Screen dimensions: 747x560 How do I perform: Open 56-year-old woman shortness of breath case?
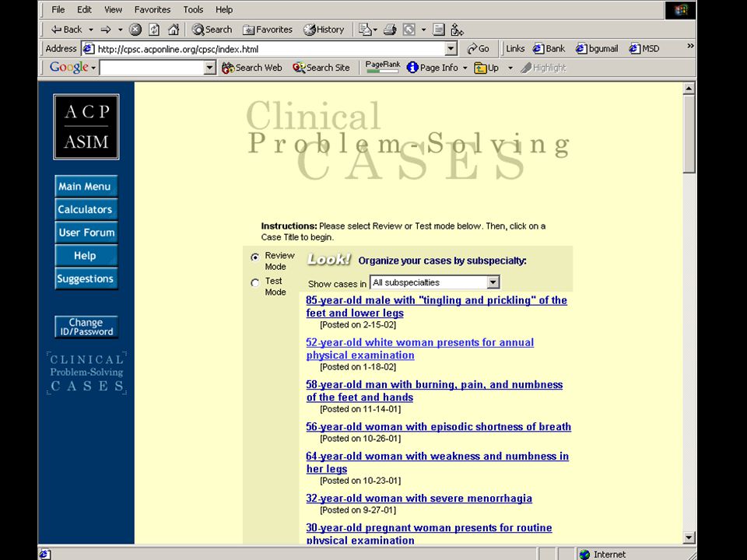click(438, 427)
